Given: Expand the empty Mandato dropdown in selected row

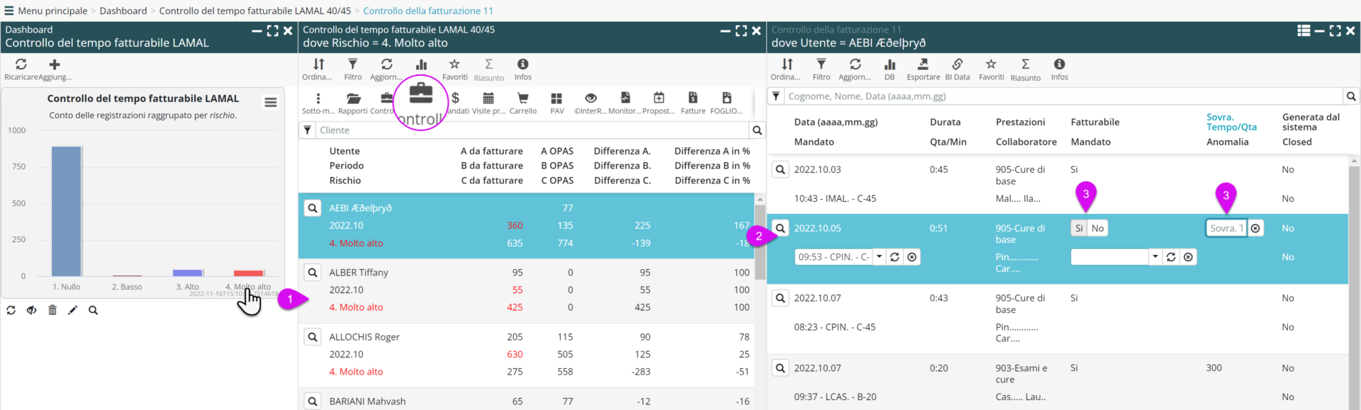Looking at the screenshot, I should pos(1155,257).
